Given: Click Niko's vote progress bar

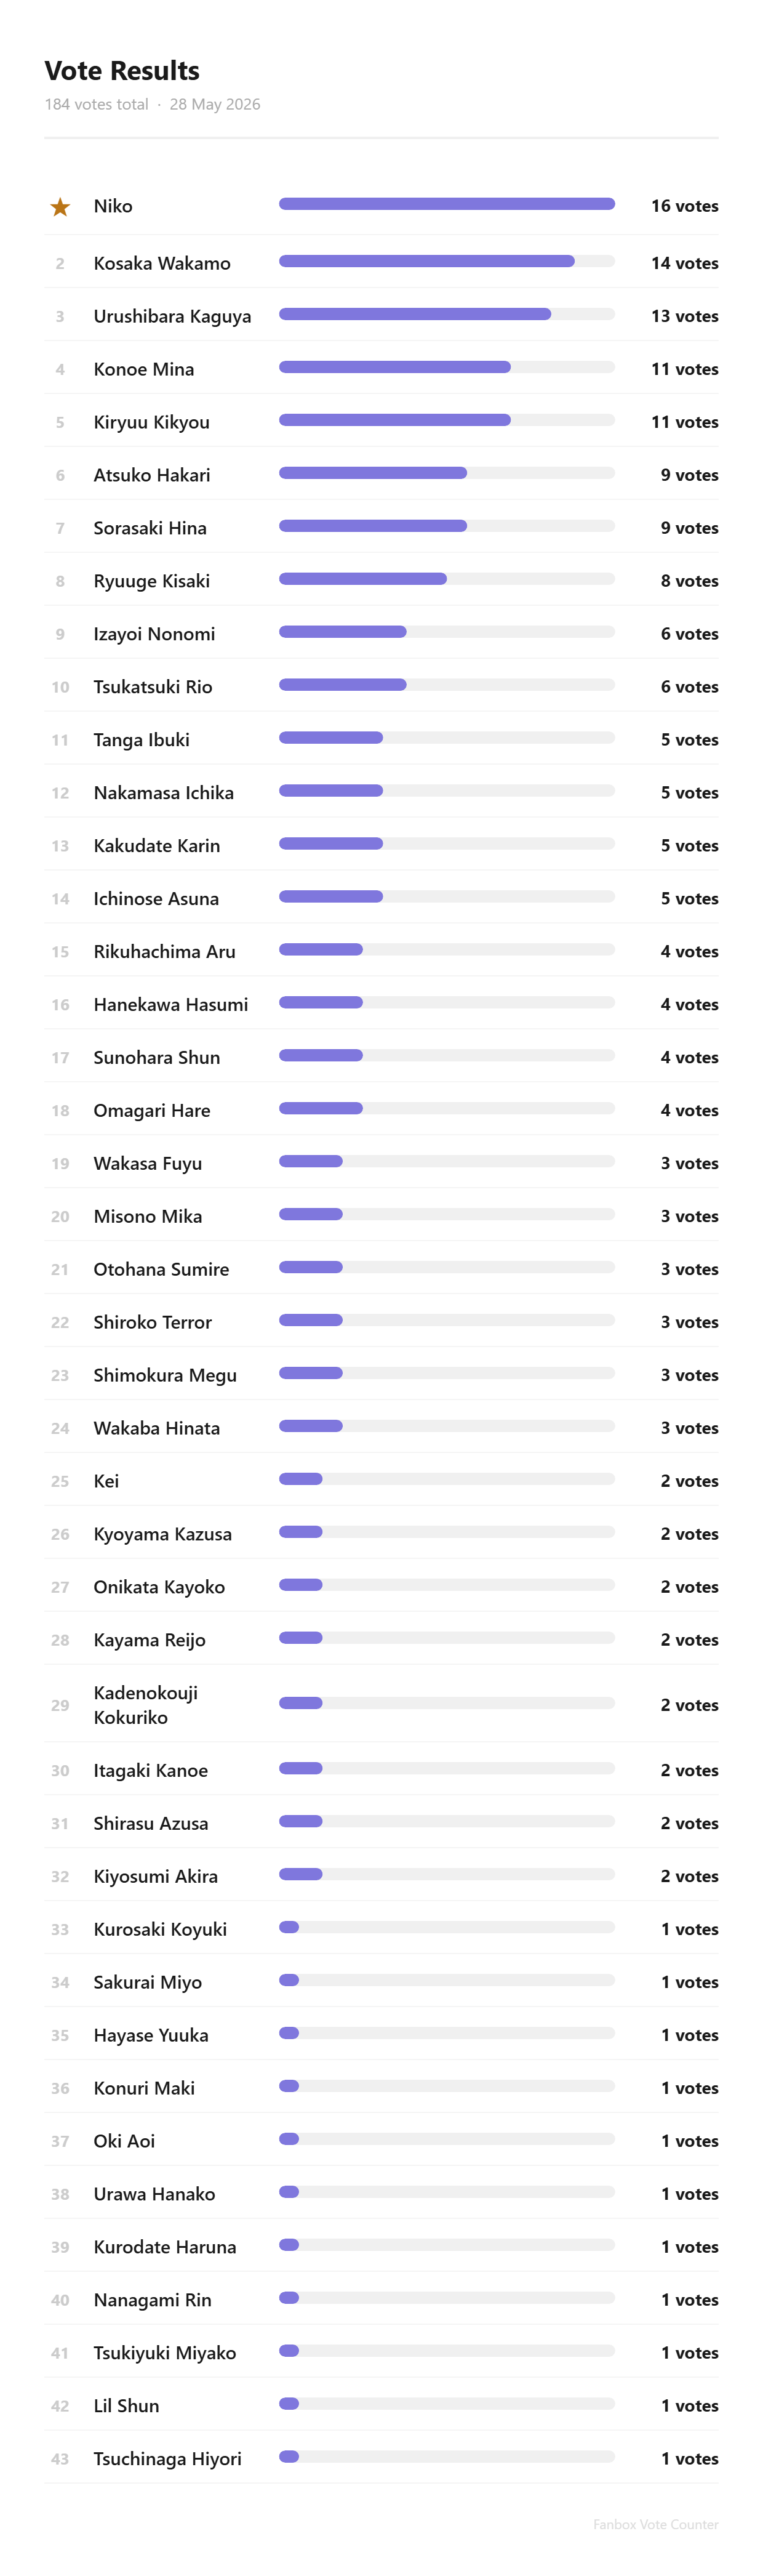Looking at the screenshot, I should tap(446, 204).
